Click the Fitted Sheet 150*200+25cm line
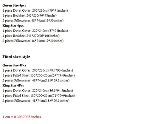This screenshot has height=124, width=149. (x=39, y=75)
